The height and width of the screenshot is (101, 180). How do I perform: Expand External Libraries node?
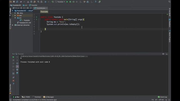pyautogui.click(x=13, y=25)
